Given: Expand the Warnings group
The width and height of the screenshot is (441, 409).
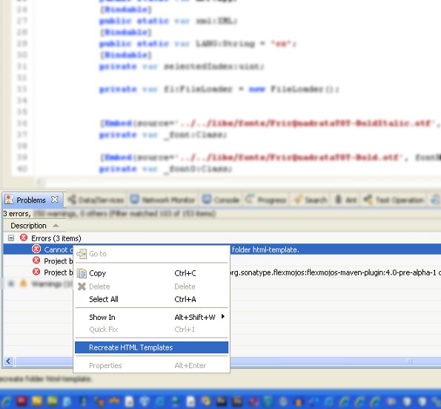Looking at the screenshot, I should point(11,284).
